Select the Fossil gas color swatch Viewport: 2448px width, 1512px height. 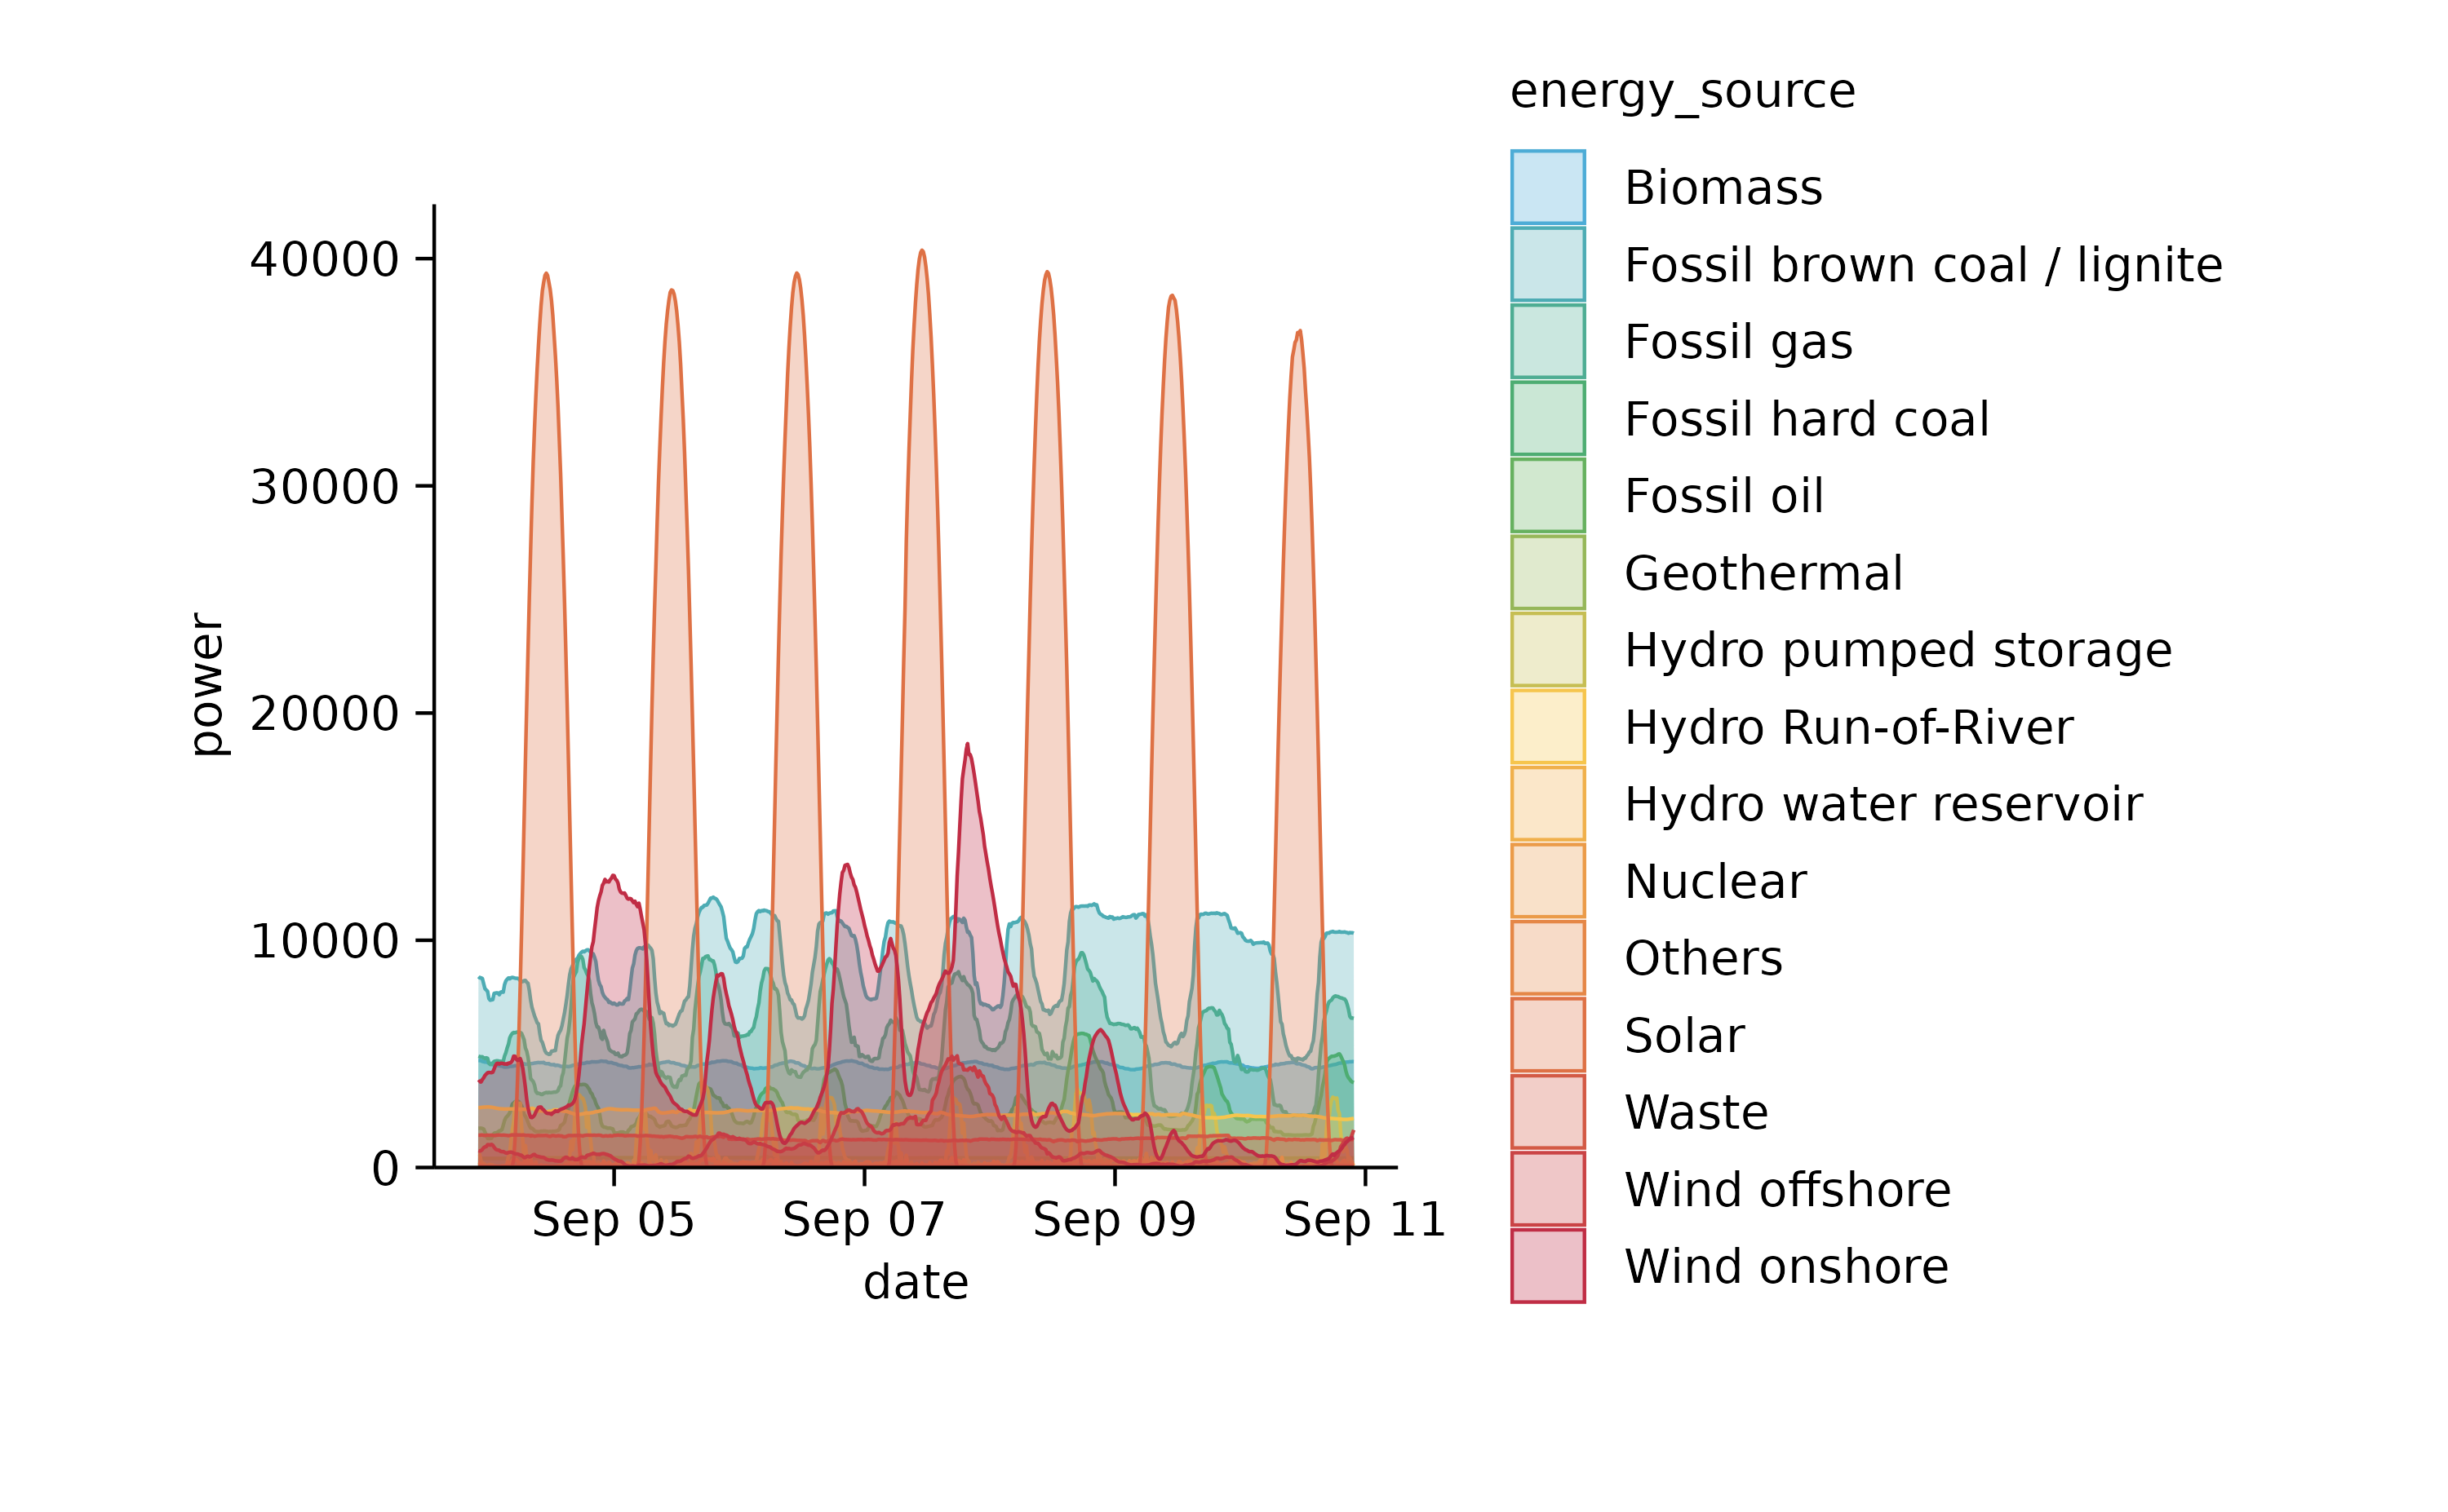[1548, 342]
